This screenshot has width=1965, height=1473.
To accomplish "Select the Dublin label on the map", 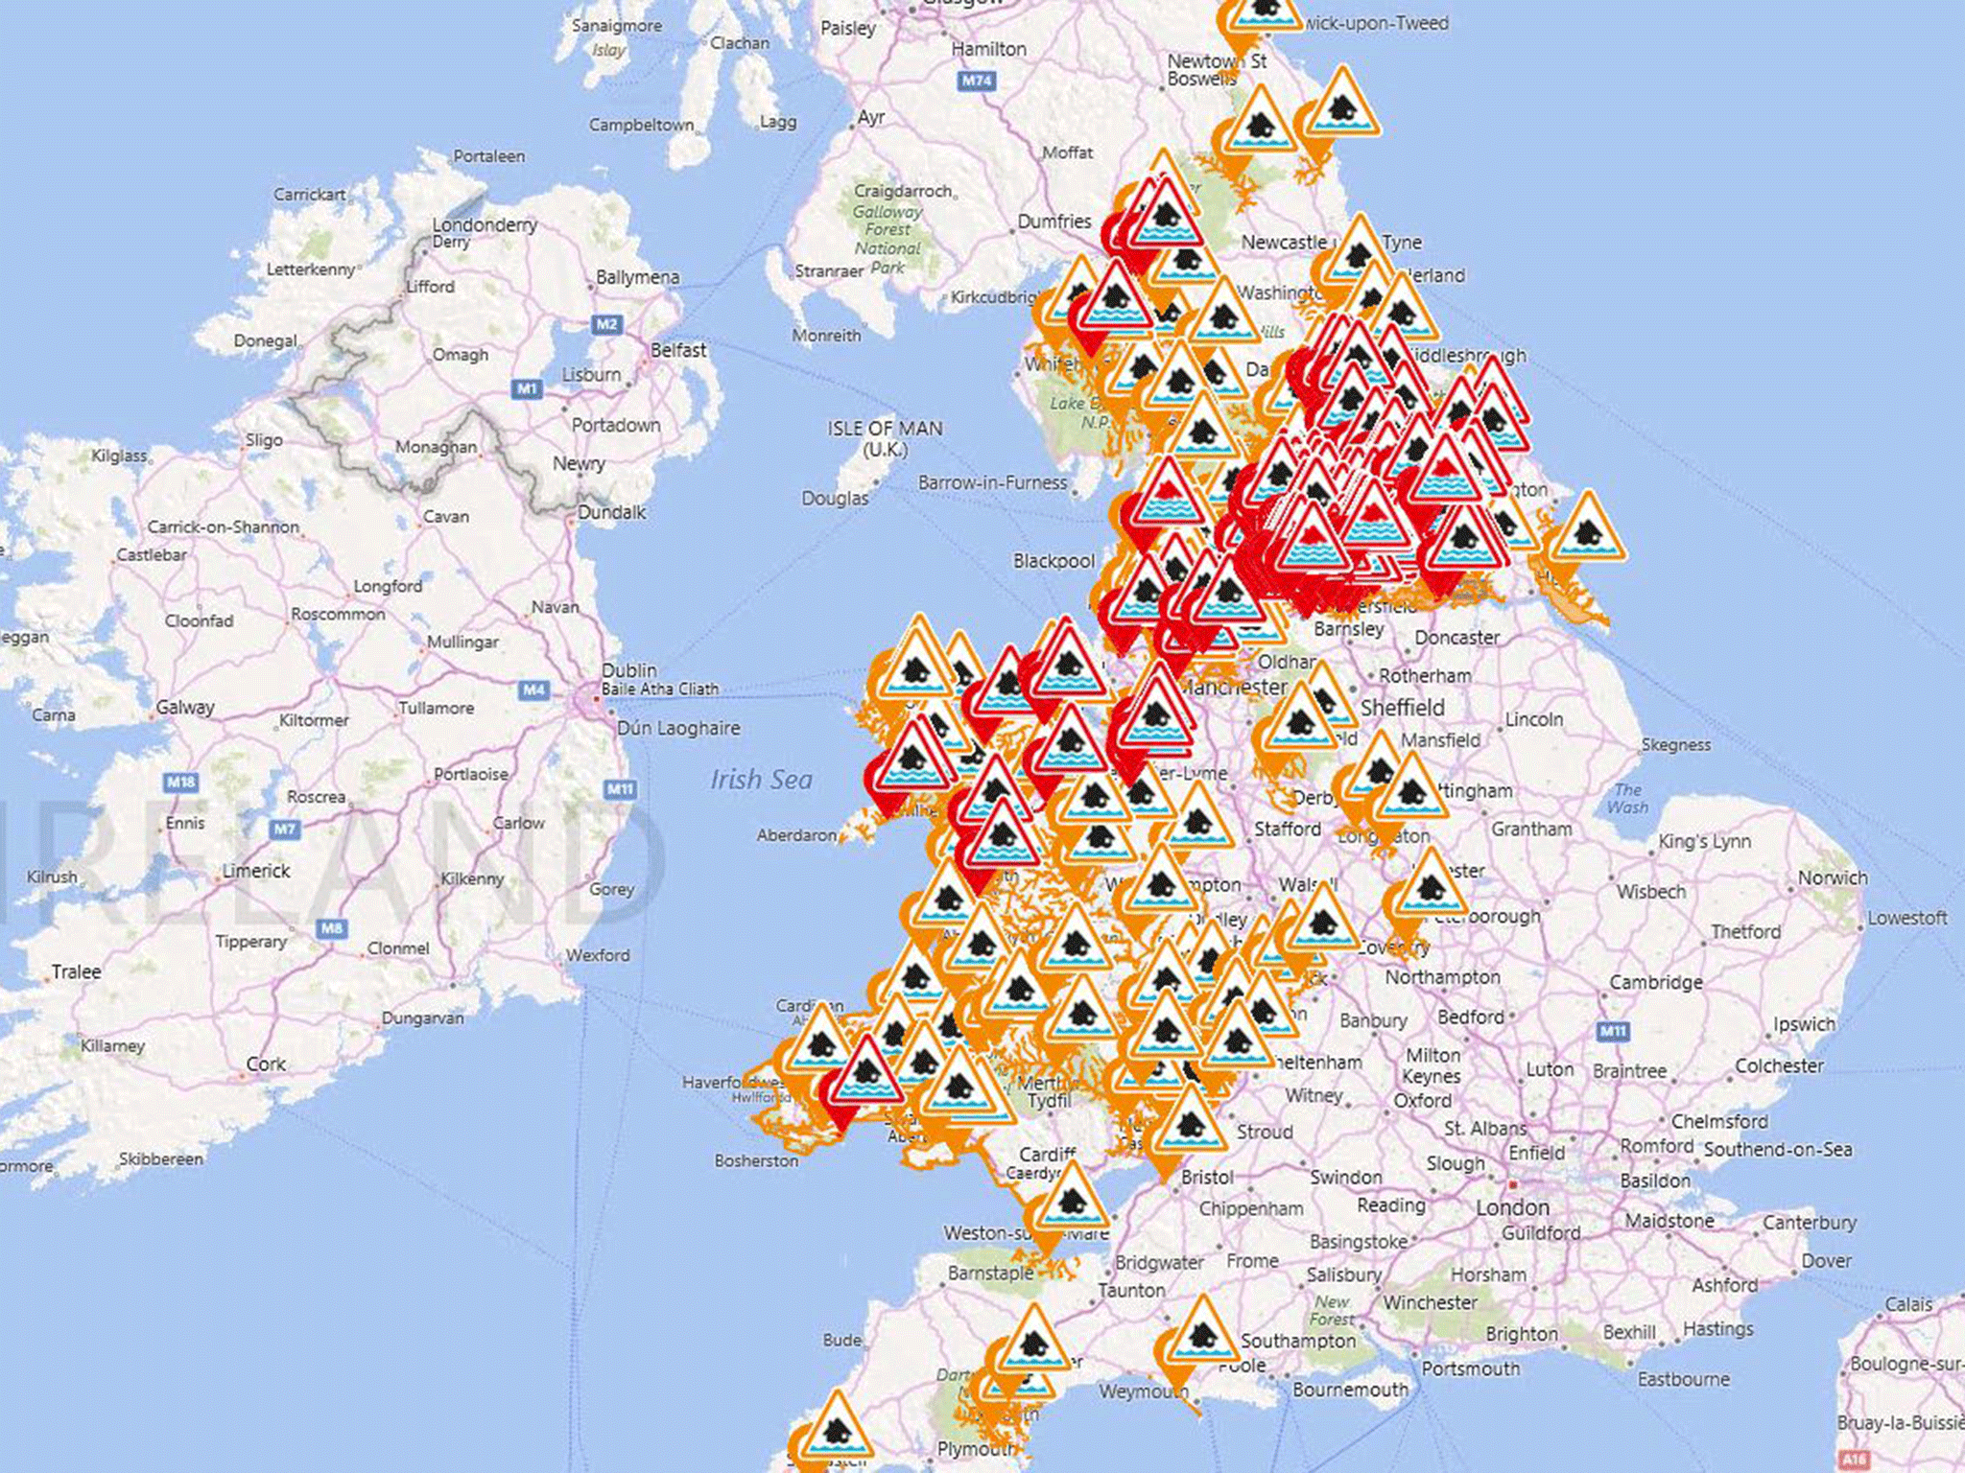I will (x=629, y=670).
